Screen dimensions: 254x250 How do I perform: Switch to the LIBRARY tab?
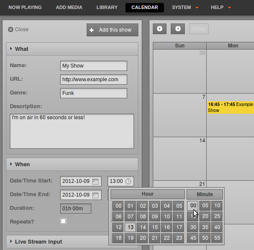[x=107, y=7]
